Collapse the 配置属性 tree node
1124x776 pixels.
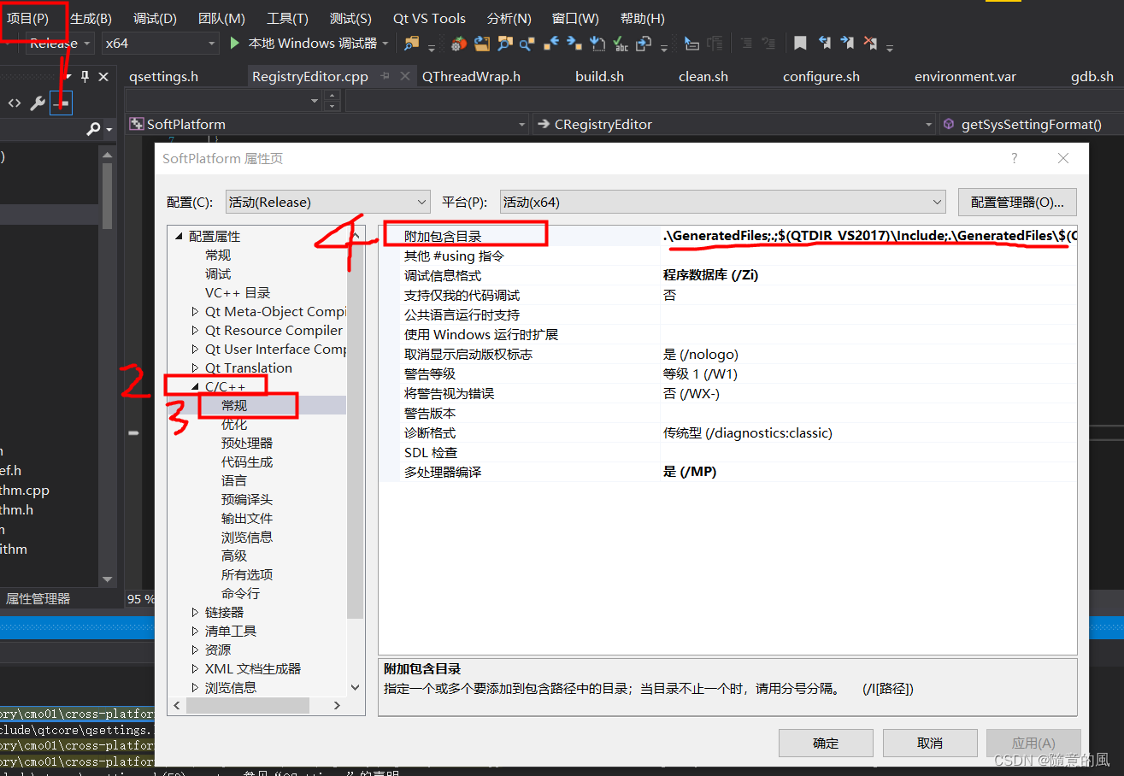[x=179, y=237]
